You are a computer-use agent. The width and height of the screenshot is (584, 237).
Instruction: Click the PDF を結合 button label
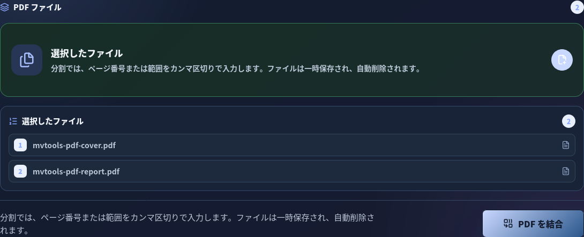541,224
